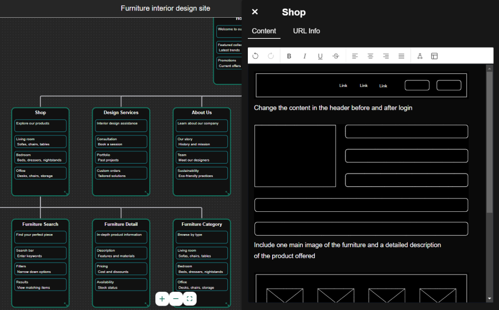Align text to the right
This screenshot has width=499, height=310.
(386, 56)
